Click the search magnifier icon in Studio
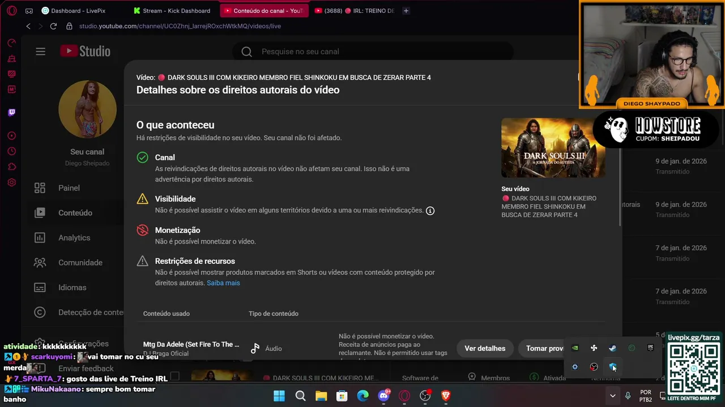The height and width of the screenshot is (407, 725). tap(246, 51)
